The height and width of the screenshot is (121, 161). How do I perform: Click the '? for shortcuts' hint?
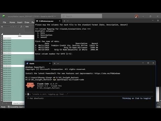(x=36, y=98)
